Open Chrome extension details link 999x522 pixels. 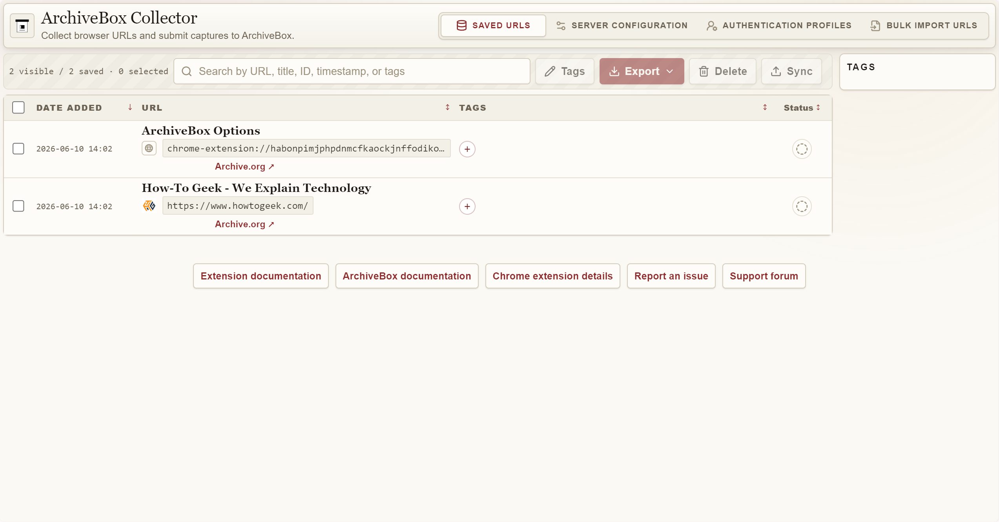point(552,276)
